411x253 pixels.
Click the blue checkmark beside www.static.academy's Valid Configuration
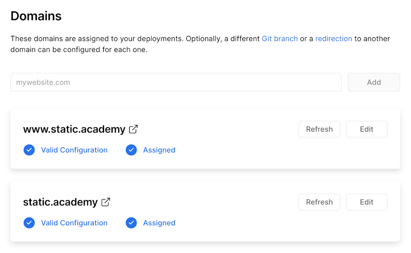pos(29,149)
